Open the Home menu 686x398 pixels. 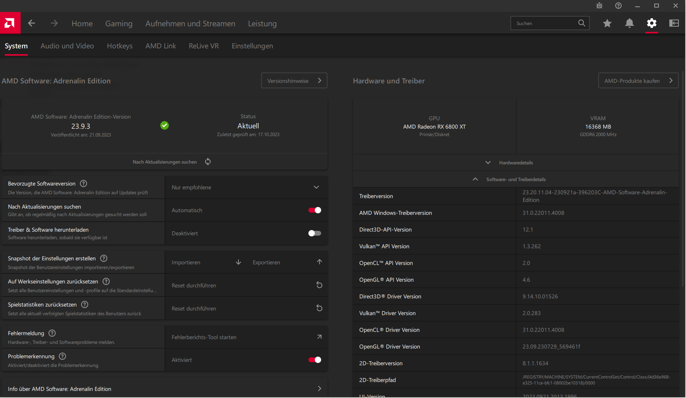pos(82,23)
